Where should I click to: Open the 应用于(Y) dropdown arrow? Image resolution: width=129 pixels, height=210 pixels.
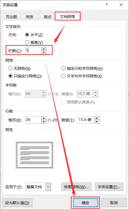(48, 187)
